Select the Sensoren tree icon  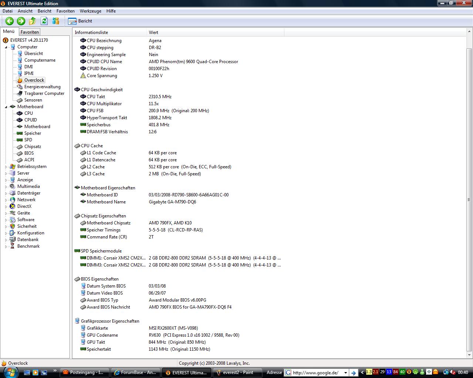click(20, 100)
